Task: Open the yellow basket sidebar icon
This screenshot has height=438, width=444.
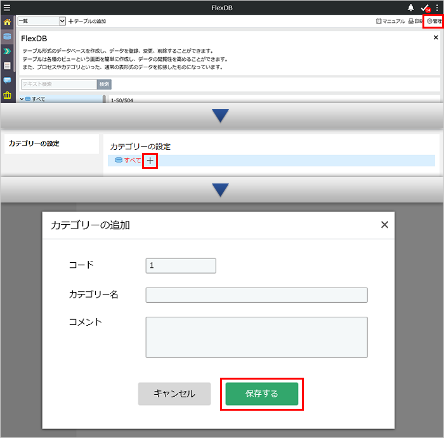Action: pyautogui.click(x=8, y=95)
